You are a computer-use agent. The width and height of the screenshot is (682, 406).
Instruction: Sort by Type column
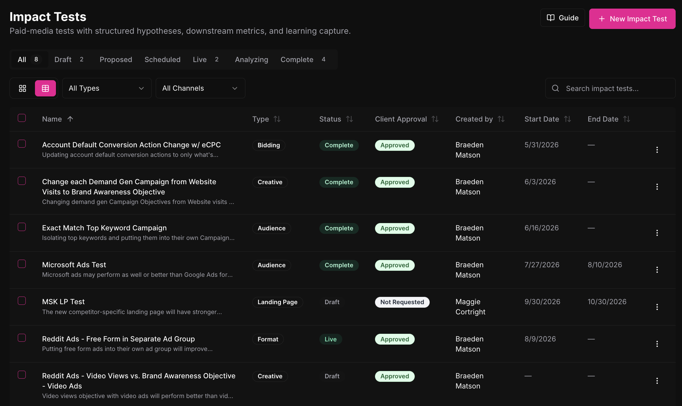click(277, 119)
